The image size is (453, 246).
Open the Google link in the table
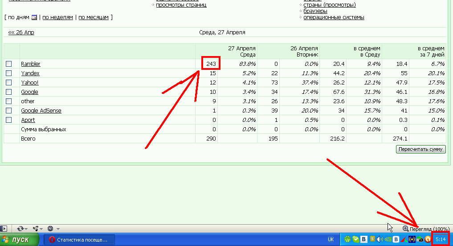point(29,92)
